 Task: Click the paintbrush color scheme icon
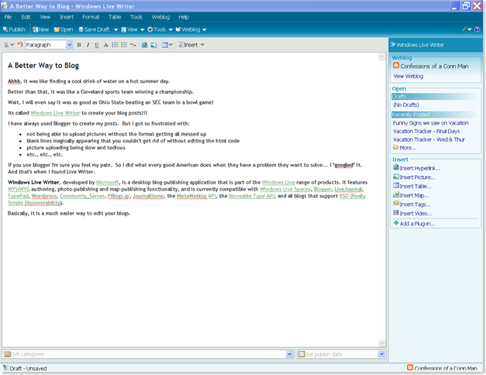464,29
